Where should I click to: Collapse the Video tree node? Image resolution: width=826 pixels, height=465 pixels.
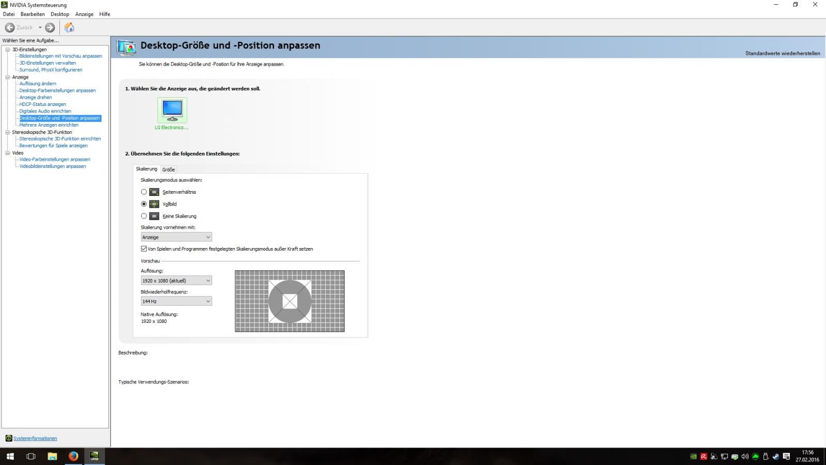tap(8, 153)
